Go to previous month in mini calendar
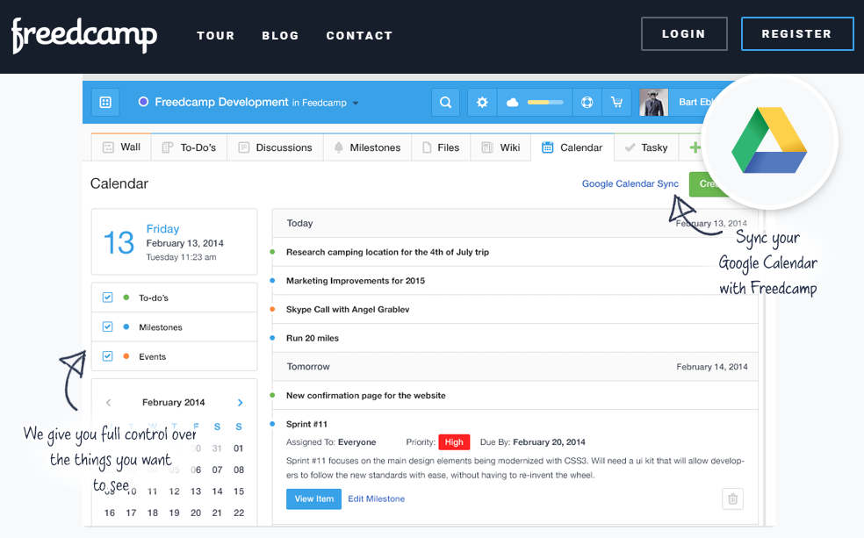The height and width of the screenshot is (538, 864). coord(109,403)
